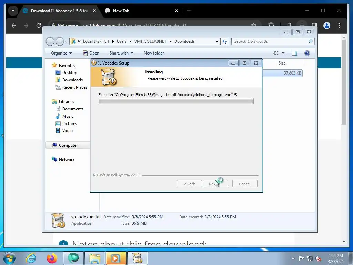Open Internet Explorer from the taskbar
353x265 pixels.
click(x=31, y=258)
